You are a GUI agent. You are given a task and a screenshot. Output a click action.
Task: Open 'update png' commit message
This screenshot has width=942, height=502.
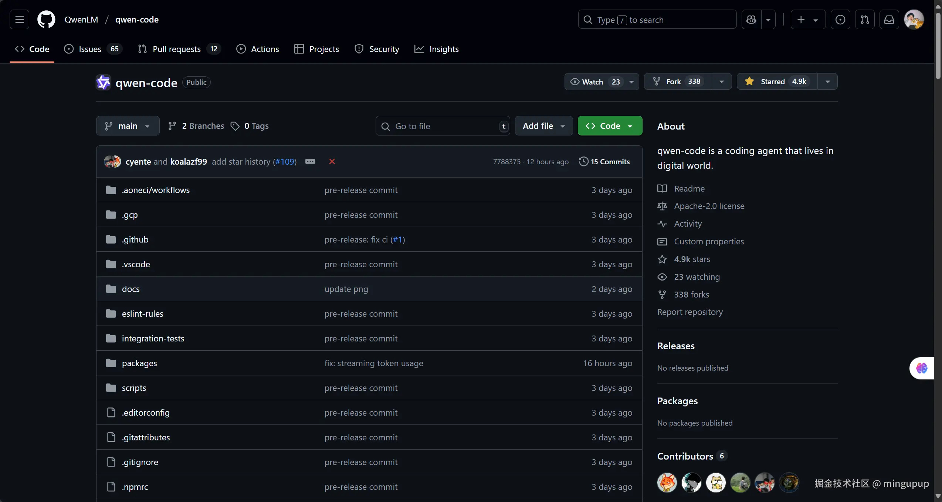click(x=346, y=289)
